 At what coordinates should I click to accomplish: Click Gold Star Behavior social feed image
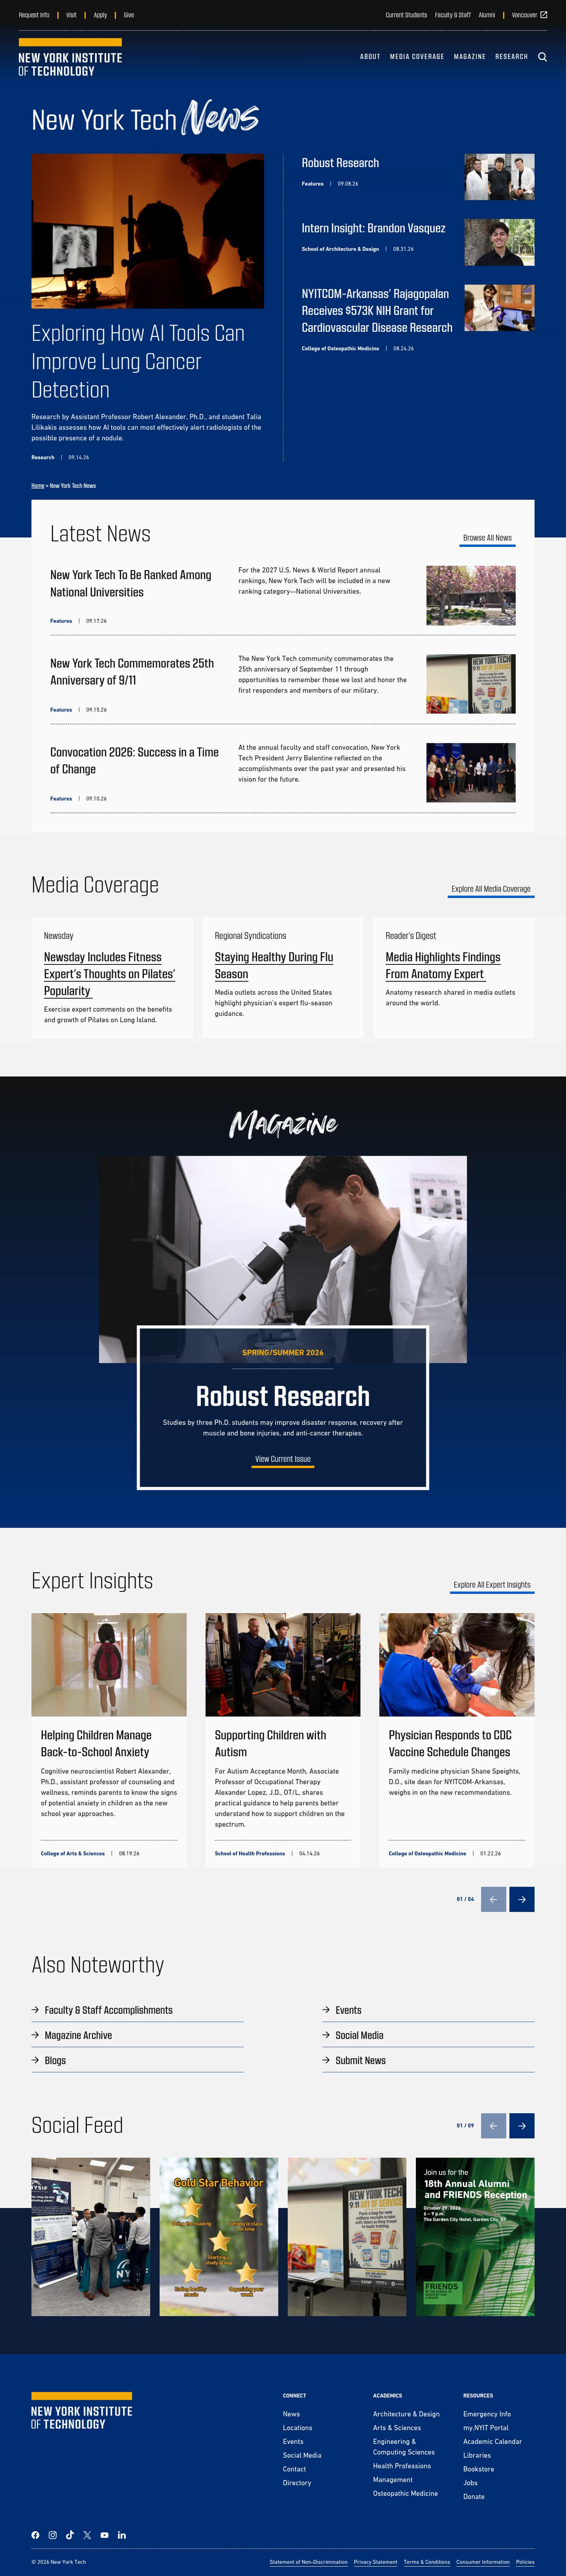pyautogui.click(x=219, y=2237)
